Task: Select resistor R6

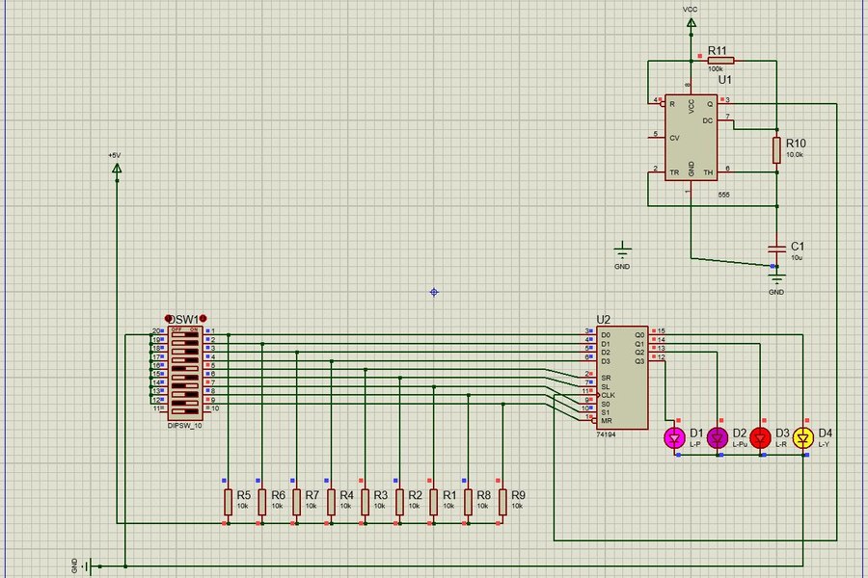Action: click(262, 502)
